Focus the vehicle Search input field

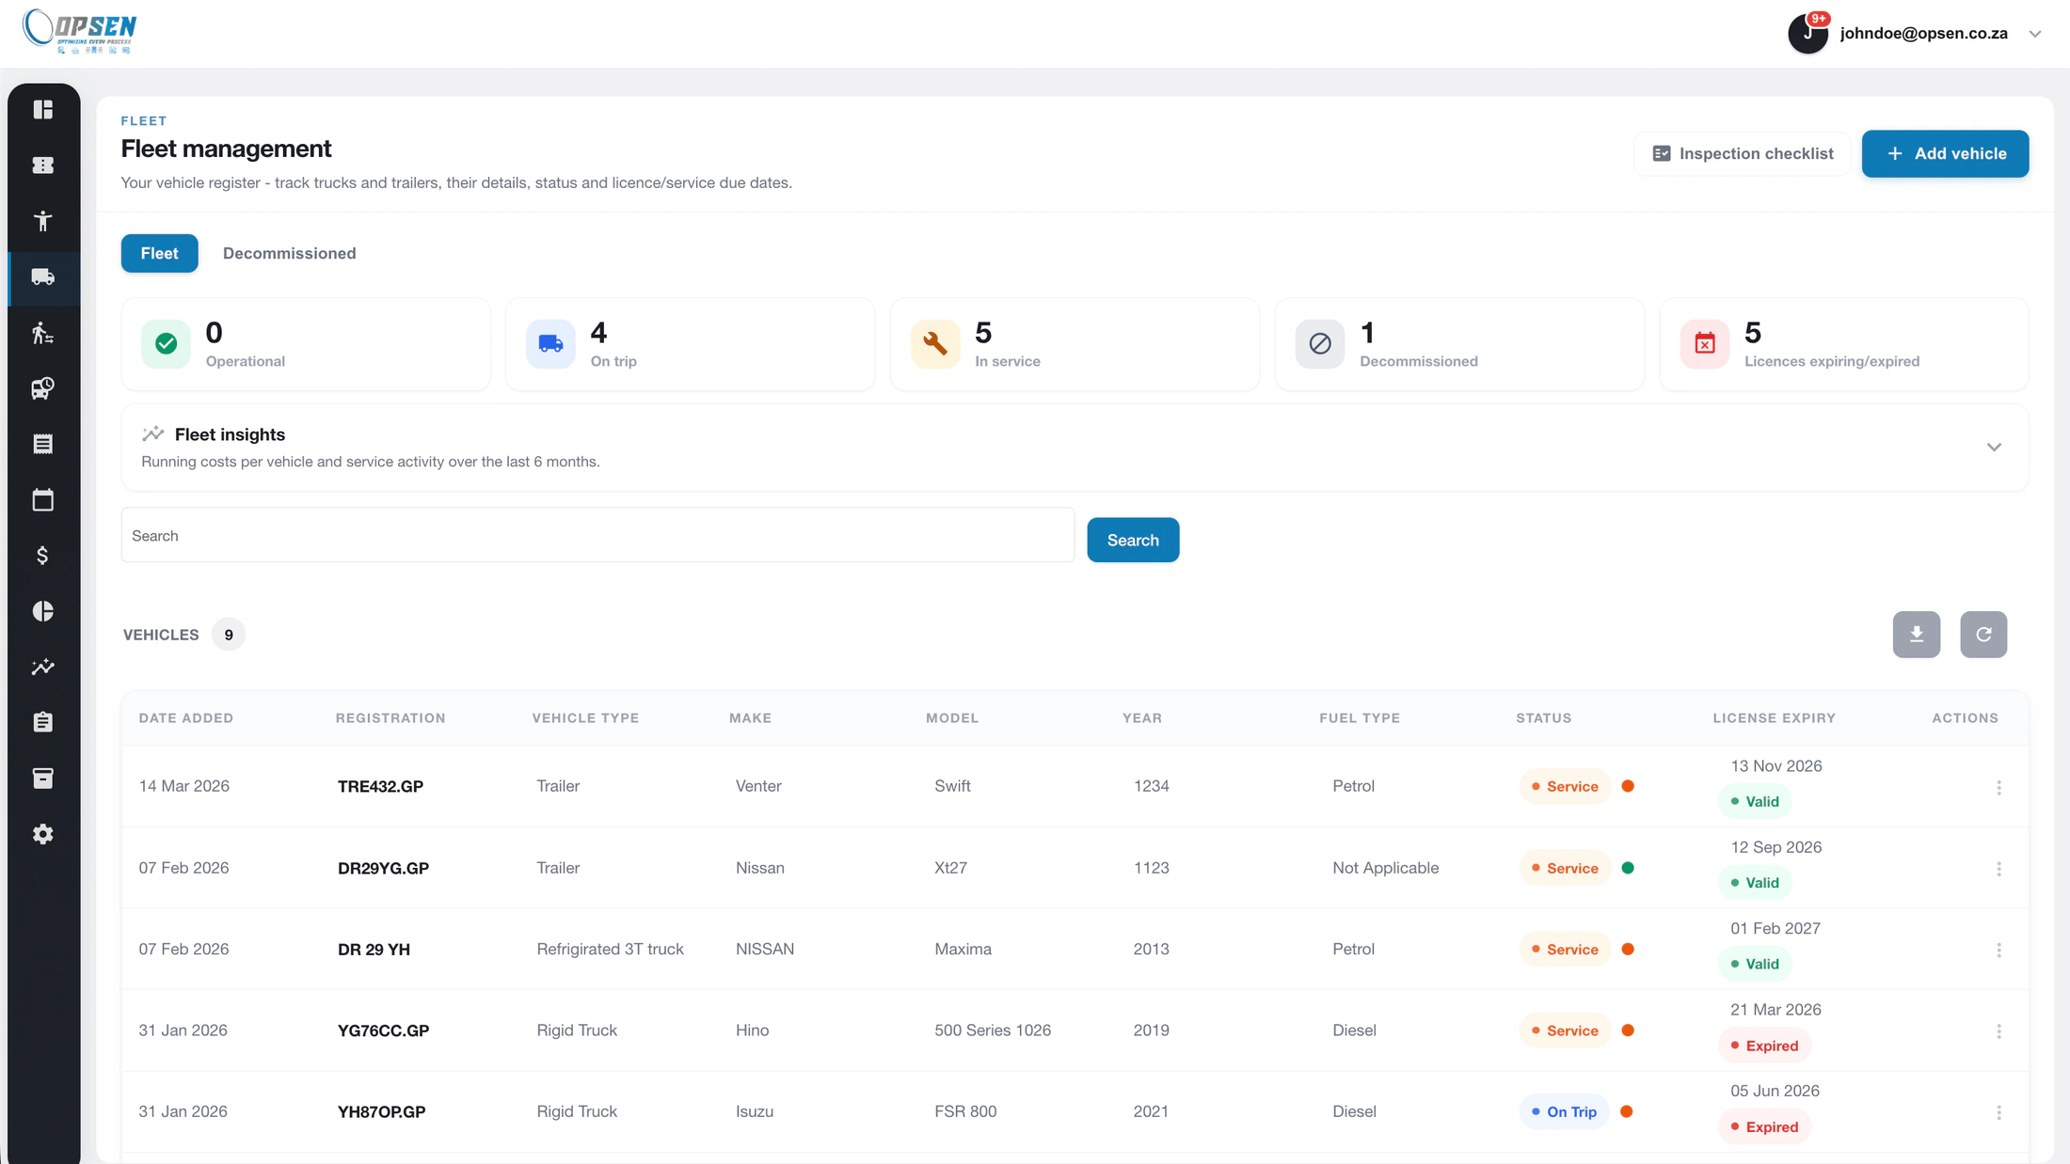[597, 536]
